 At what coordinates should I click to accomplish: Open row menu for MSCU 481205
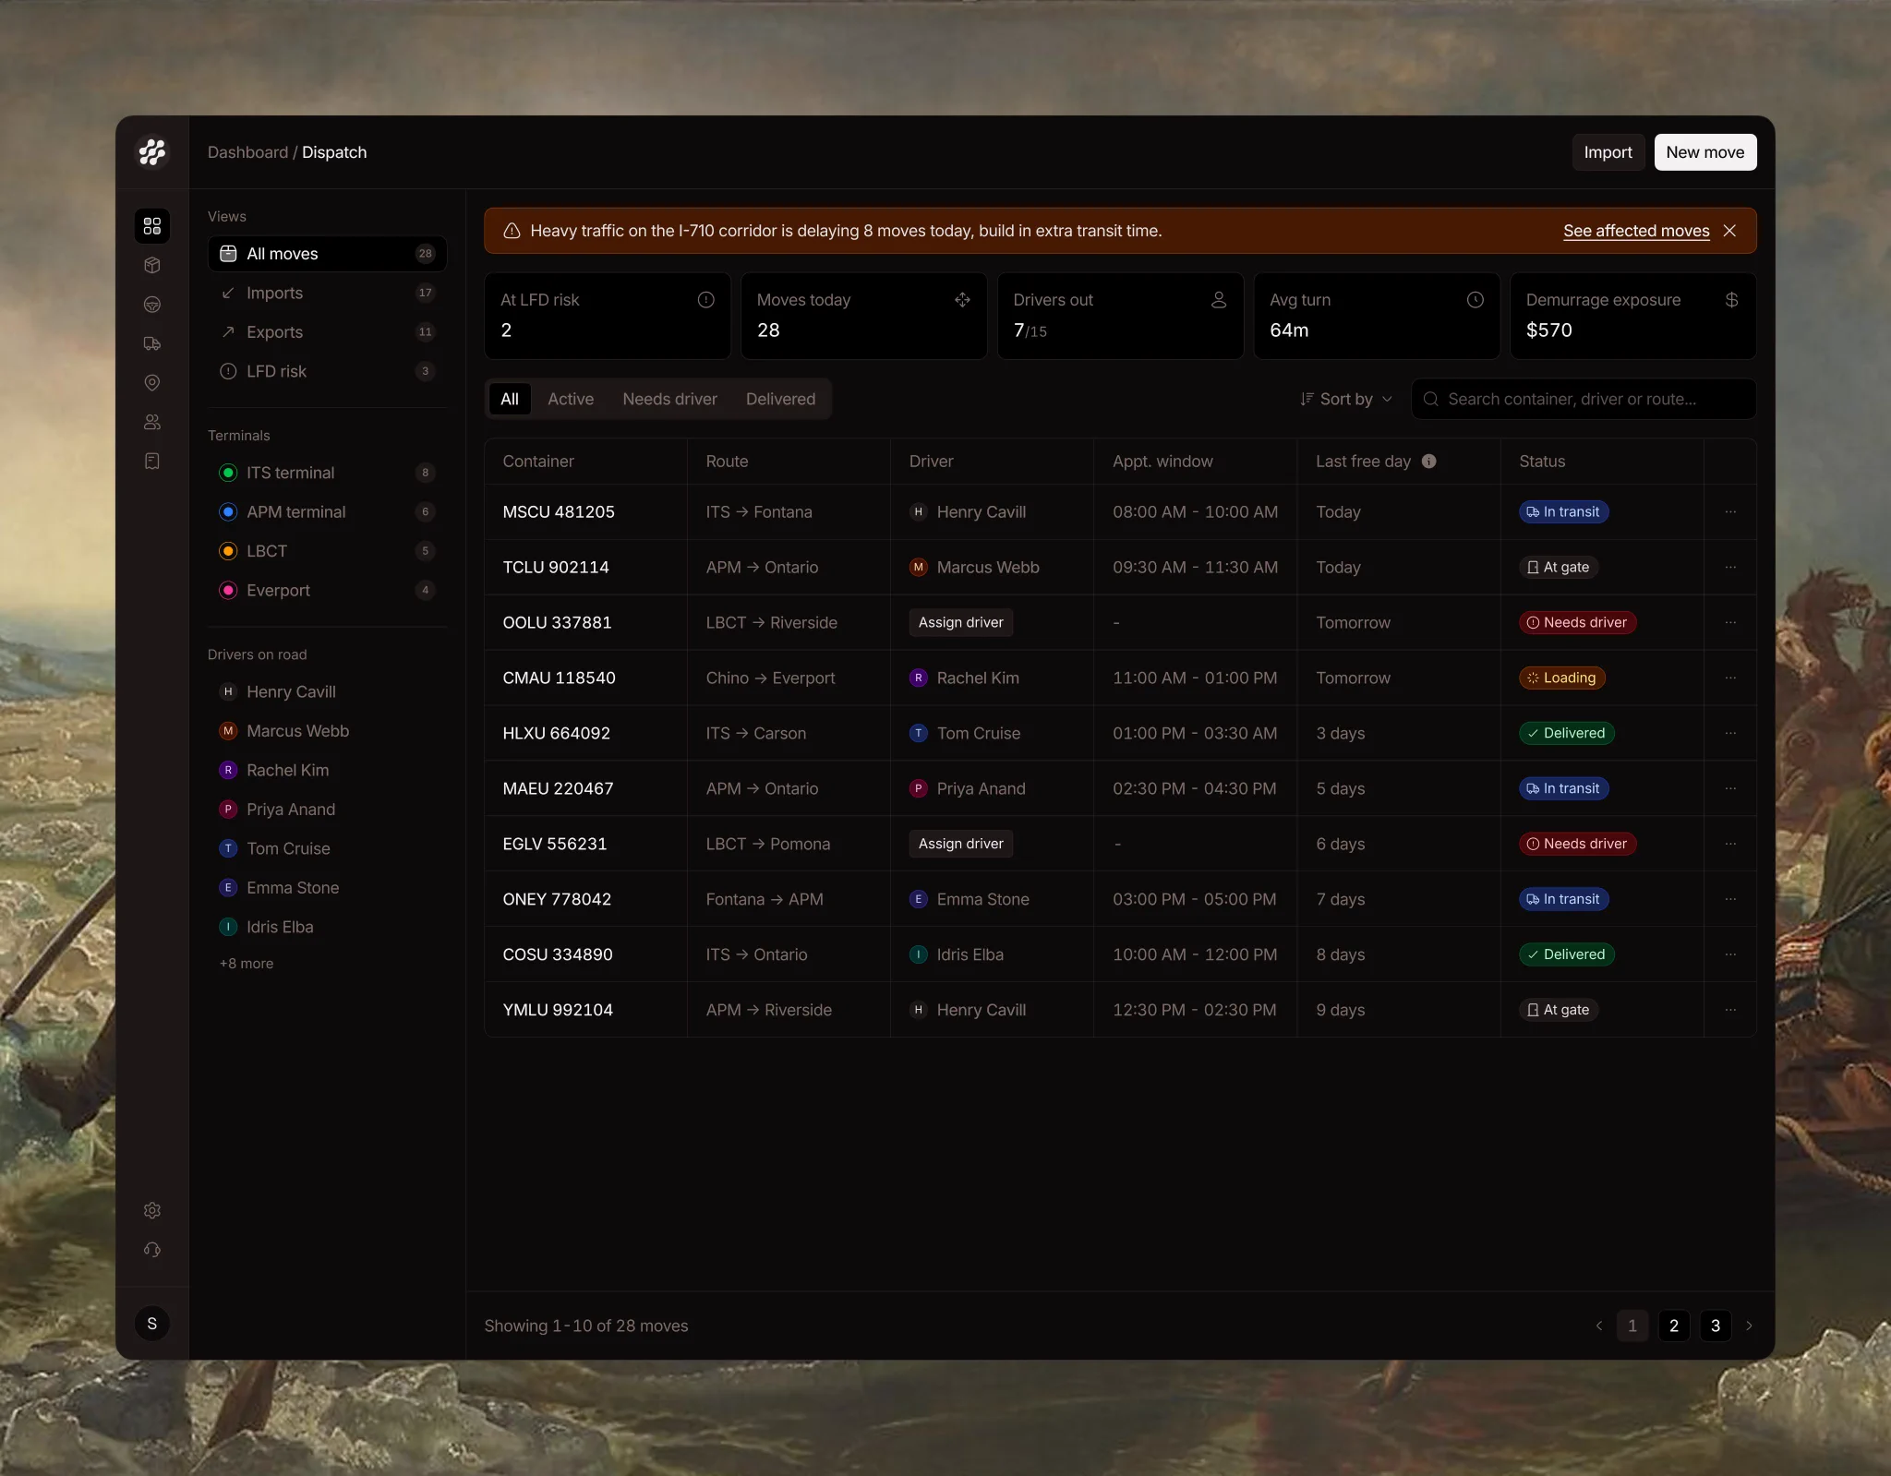point(1730,511)
